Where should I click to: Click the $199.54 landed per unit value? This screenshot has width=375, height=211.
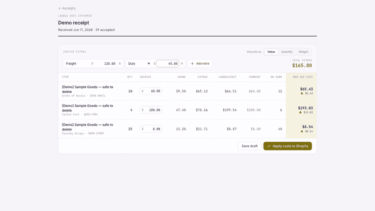click(230, 110)
